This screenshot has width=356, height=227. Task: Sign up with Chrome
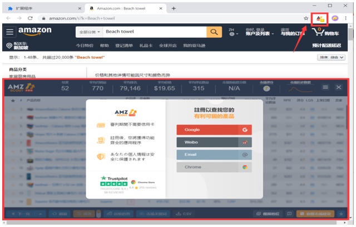(x=214, y=167)
